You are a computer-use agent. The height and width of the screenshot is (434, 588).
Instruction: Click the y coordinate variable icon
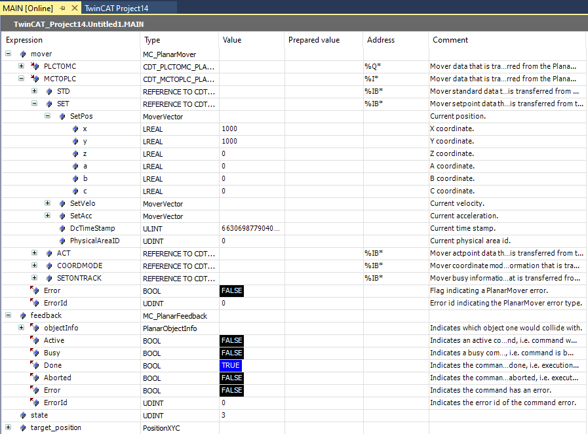(x=75, y=141)
